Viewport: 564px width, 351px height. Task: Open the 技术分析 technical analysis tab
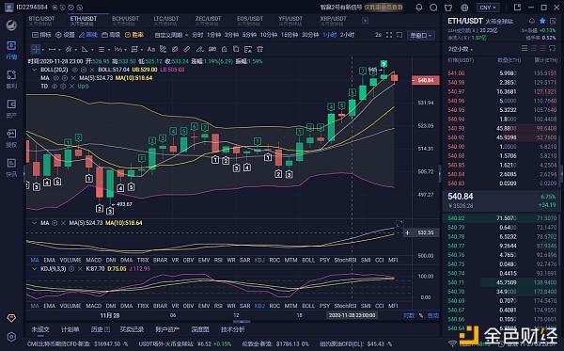(233, 329)
